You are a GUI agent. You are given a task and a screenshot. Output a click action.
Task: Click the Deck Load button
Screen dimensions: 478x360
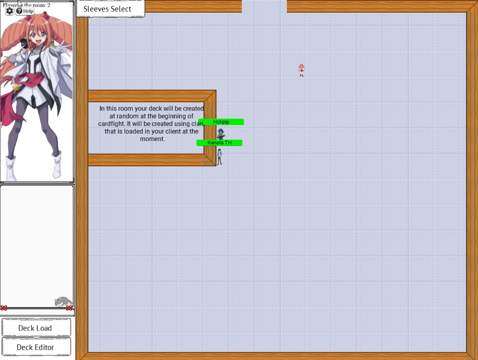pyautogui.click(x=36, y=328)
